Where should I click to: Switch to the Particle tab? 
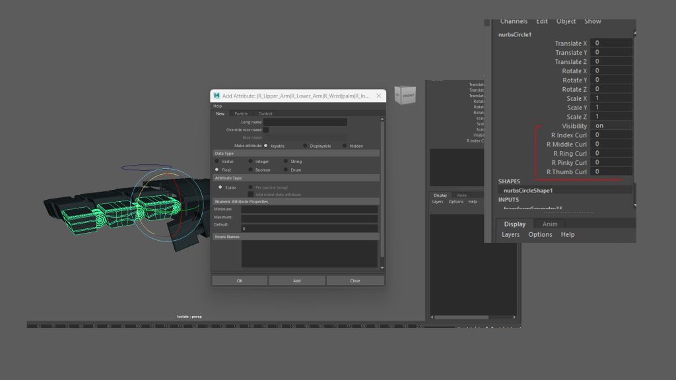coord(241,113)
